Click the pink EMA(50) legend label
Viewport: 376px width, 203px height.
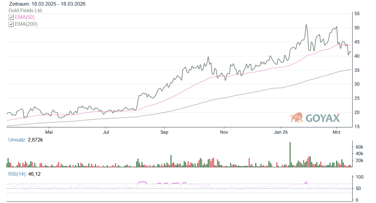pos(25,17)
